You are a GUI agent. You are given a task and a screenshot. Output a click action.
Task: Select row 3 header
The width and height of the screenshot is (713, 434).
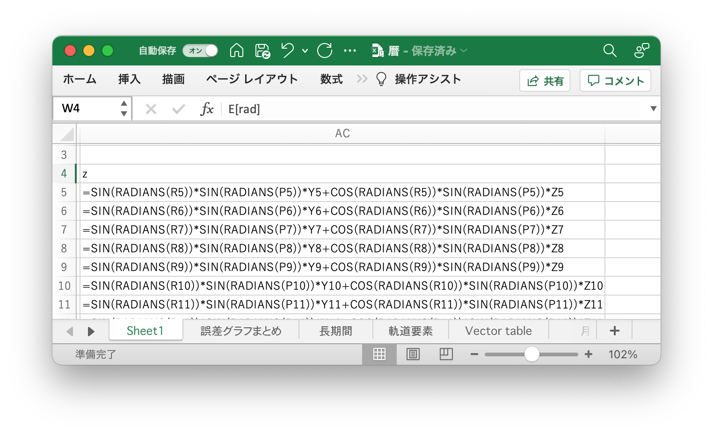pyautogui.click(x=64, y=155)
